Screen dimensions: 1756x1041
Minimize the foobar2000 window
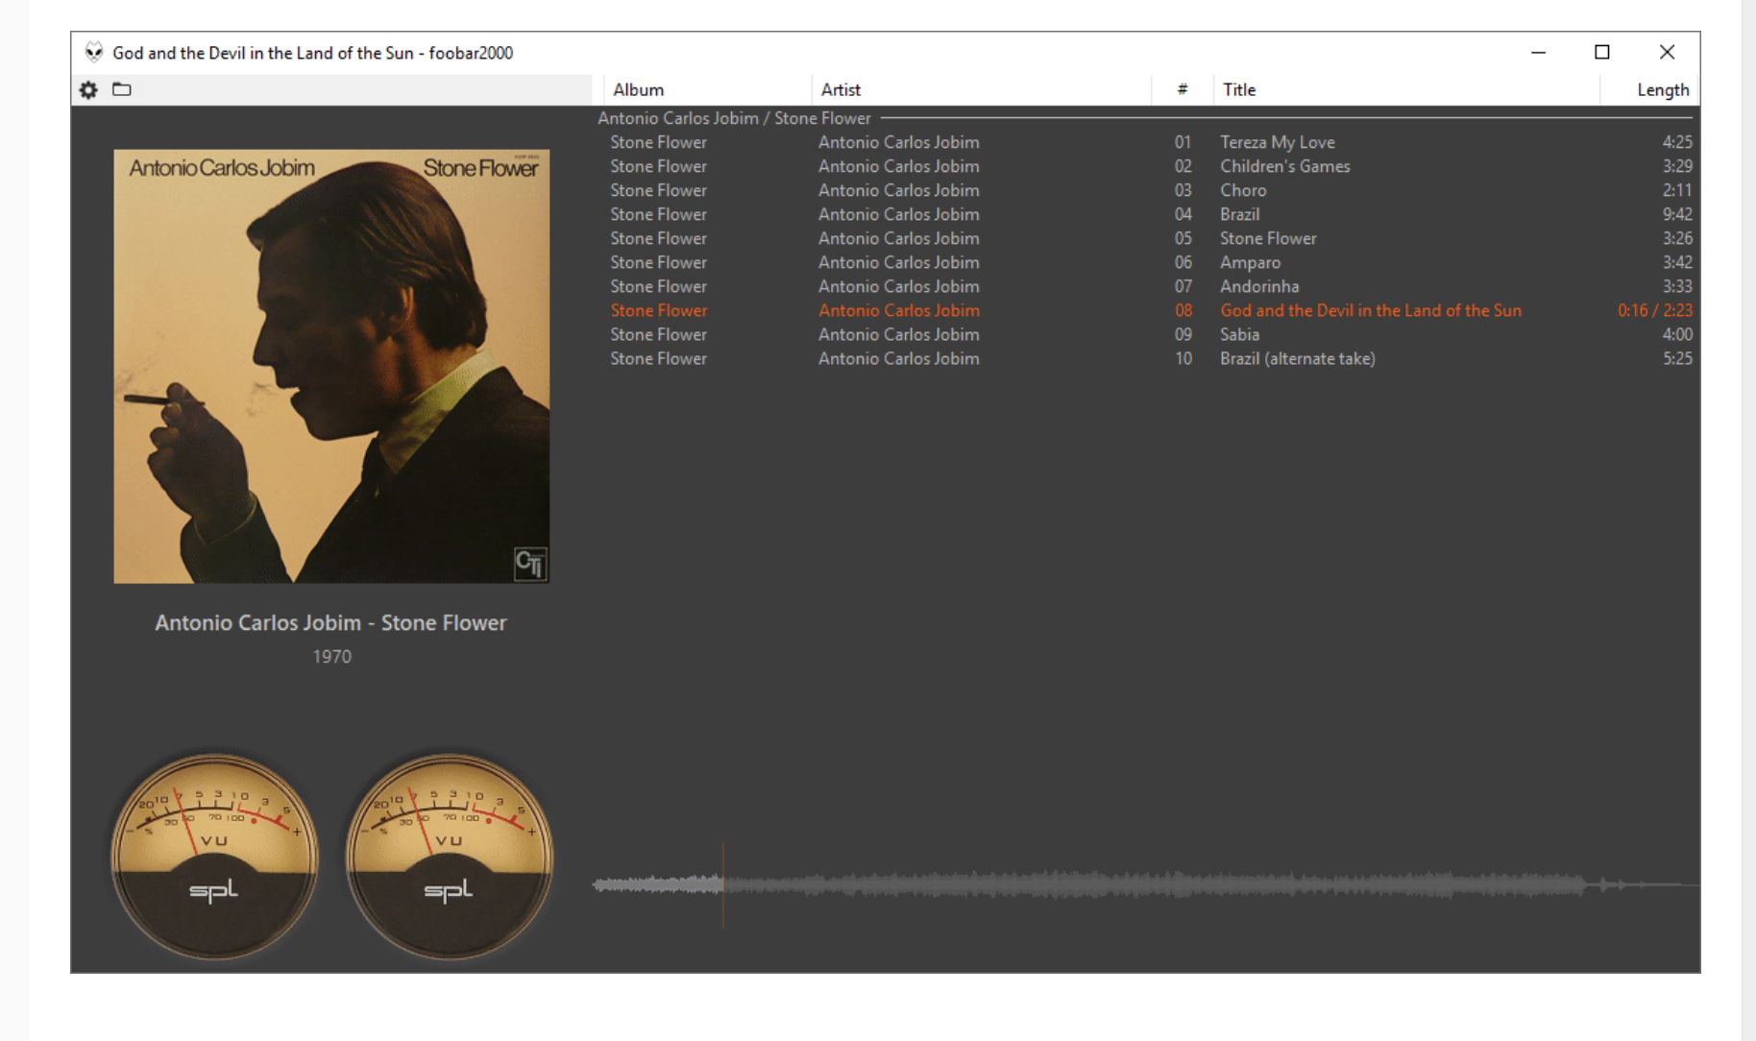click(1538, 52)
